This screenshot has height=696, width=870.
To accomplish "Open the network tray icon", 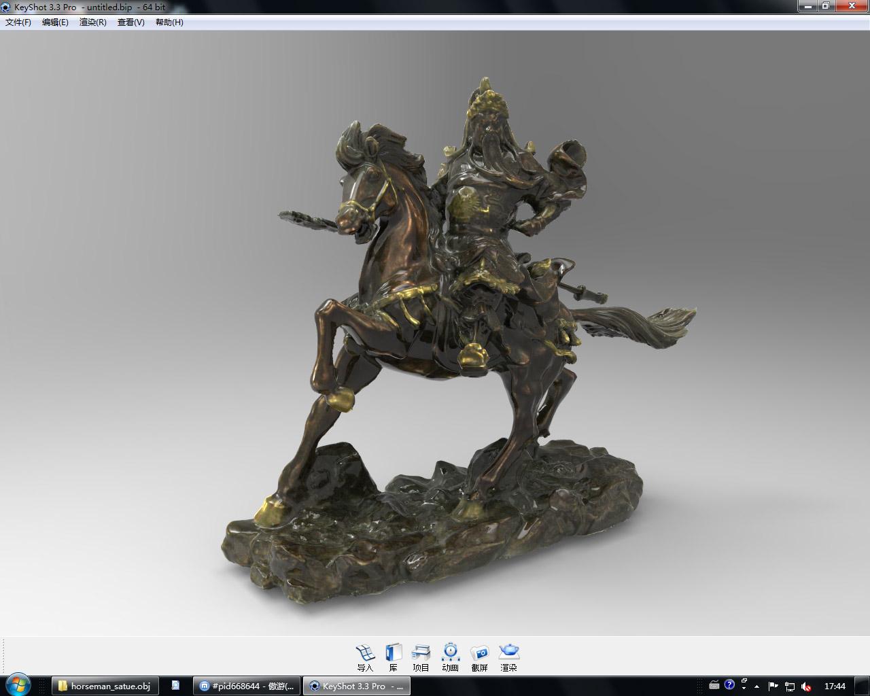I will (x=790, y=686).
